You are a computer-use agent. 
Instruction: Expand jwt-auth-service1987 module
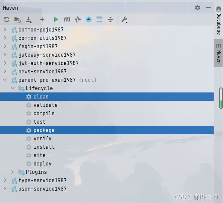tap(5, 63)
